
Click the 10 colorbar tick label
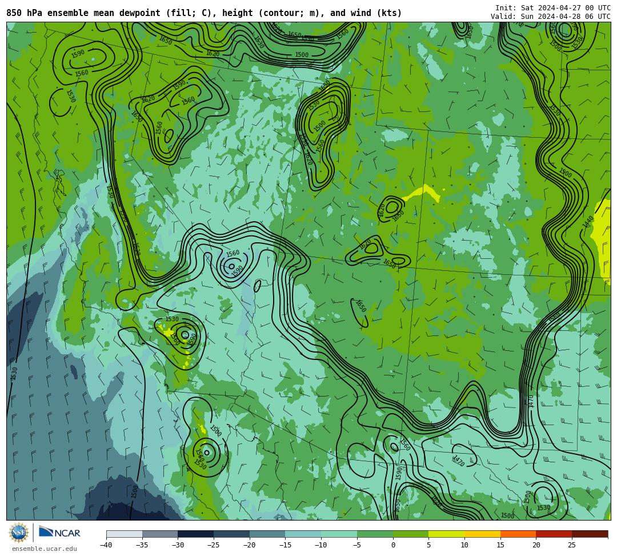pyautogui.click(x=464, y=545)
